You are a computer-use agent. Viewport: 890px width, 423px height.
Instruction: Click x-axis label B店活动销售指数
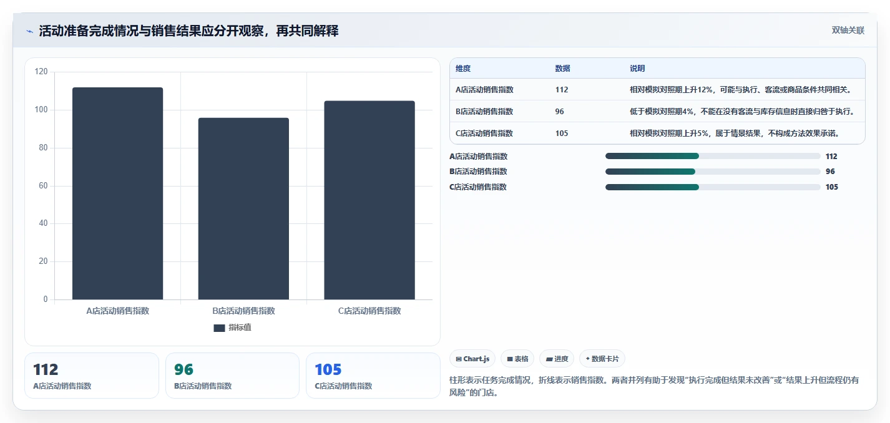[x=243, y=311]
